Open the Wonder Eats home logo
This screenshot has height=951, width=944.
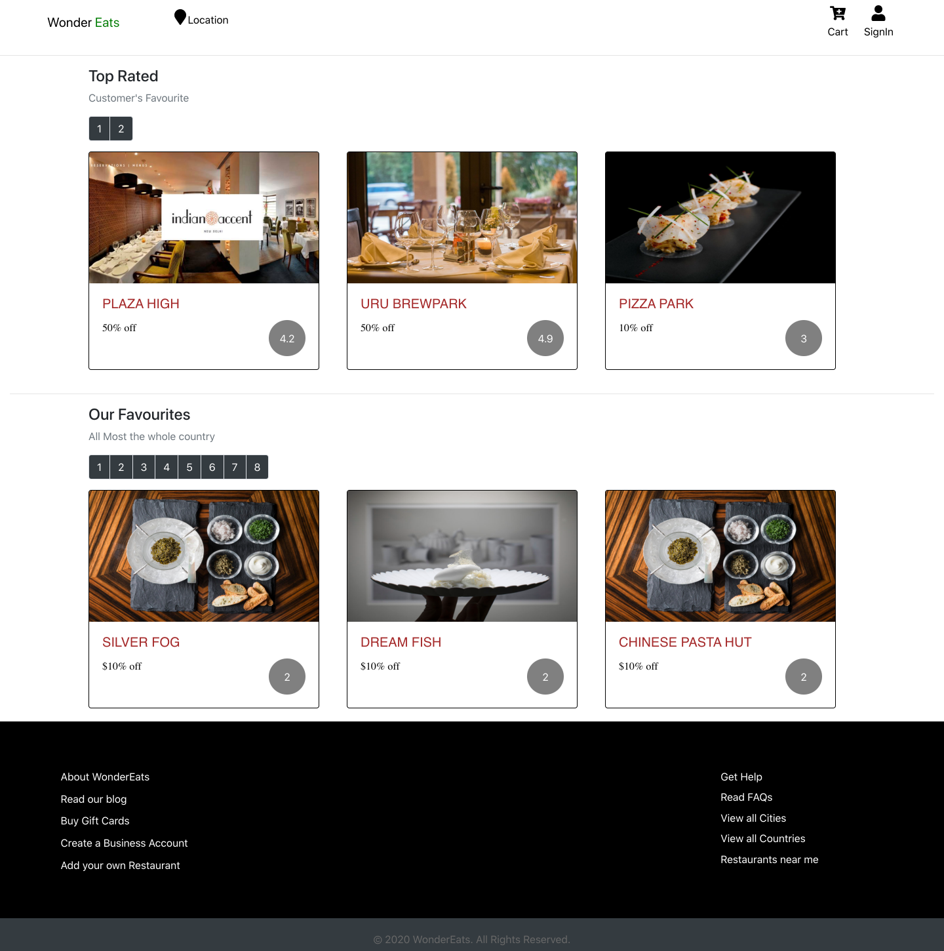pos(83,22)
